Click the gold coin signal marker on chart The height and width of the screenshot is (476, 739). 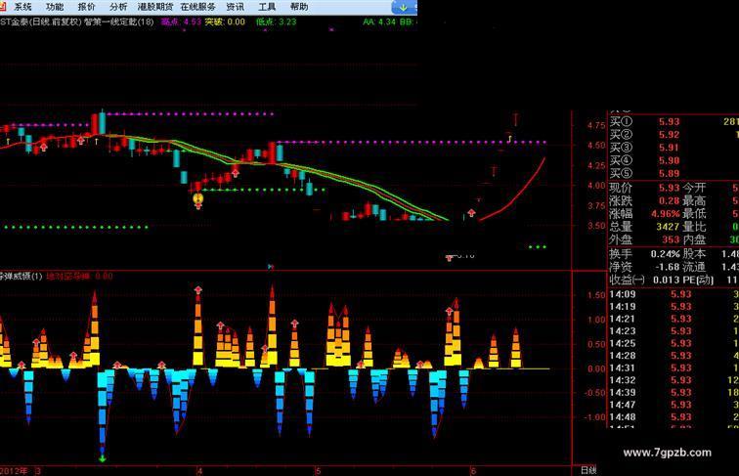click(x=197, y=198)
